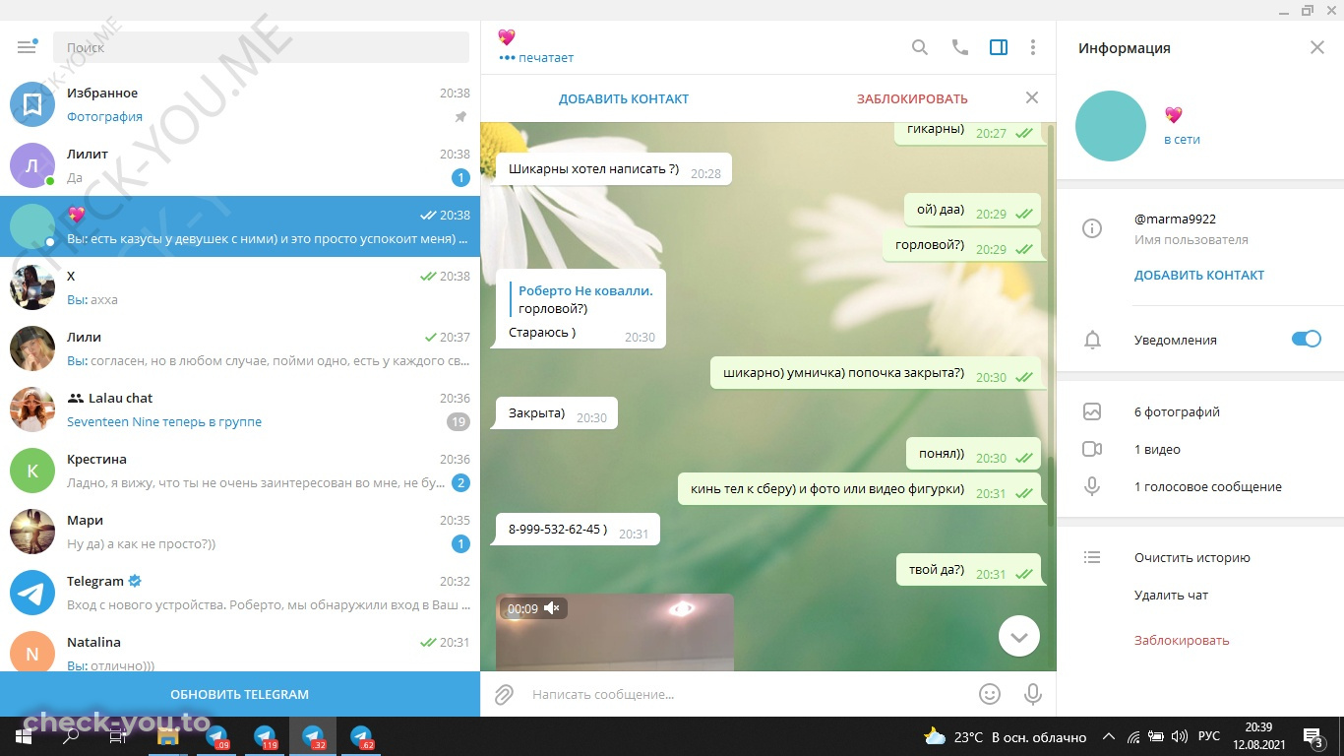The height and width of the screenshot is (756, 1344).
Task: Click ДОБАВИТЬ КОНТАКТ in the chat top bar
Action: tap(624, 98)
